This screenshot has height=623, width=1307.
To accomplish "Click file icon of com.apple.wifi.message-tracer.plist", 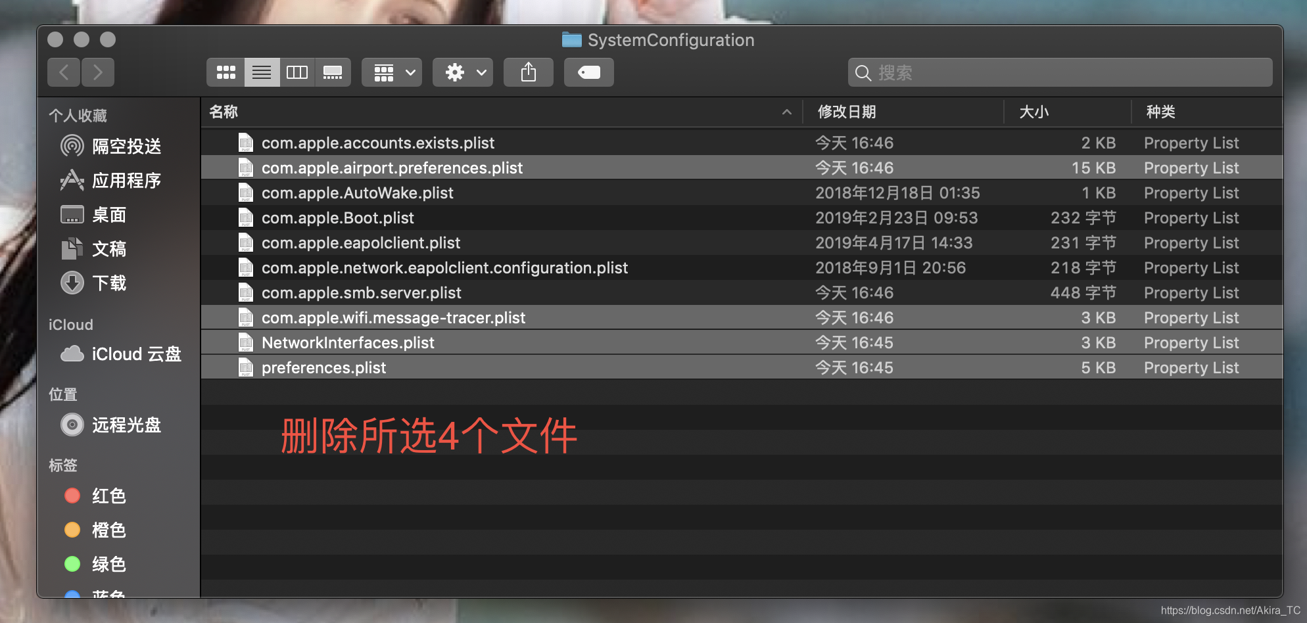I will (245, 317).
